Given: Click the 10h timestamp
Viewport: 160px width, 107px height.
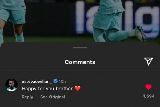Looking at the screenshot, I should pos(62,82).
